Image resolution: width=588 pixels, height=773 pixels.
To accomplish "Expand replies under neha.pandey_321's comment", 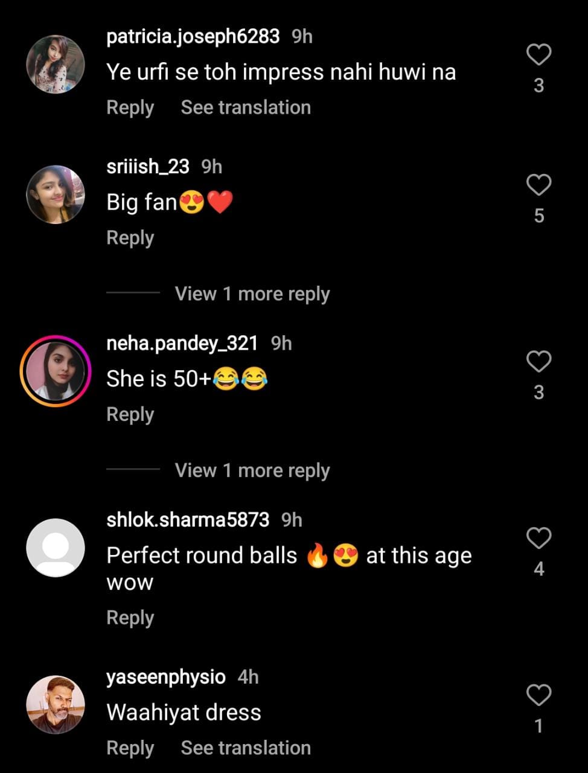I will pos(252,470).
